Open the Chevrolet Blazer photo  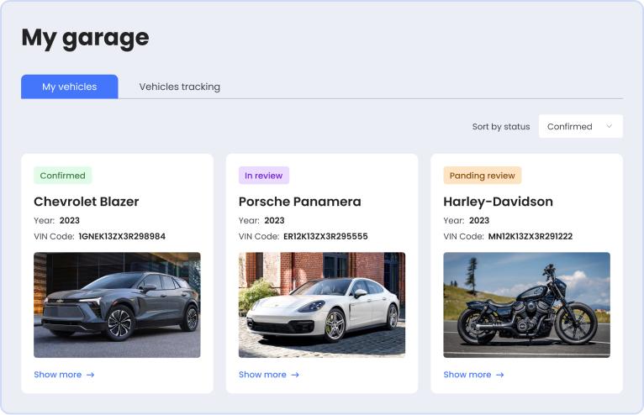coord(117,305)
